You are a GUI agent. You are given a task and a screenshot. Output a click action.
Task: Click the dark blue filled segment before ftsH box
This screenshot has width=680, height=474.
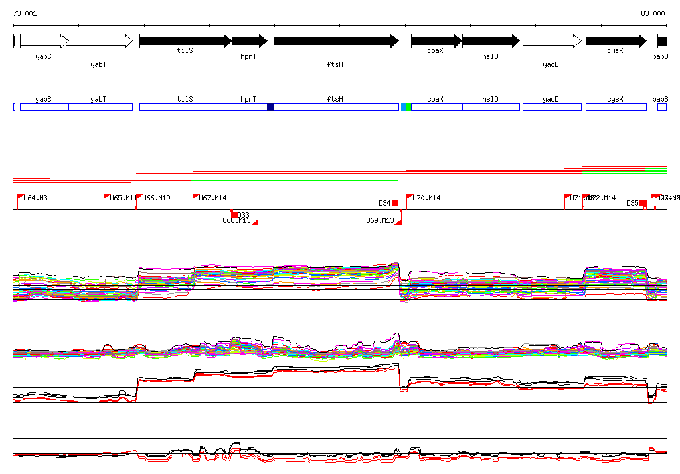271,107
